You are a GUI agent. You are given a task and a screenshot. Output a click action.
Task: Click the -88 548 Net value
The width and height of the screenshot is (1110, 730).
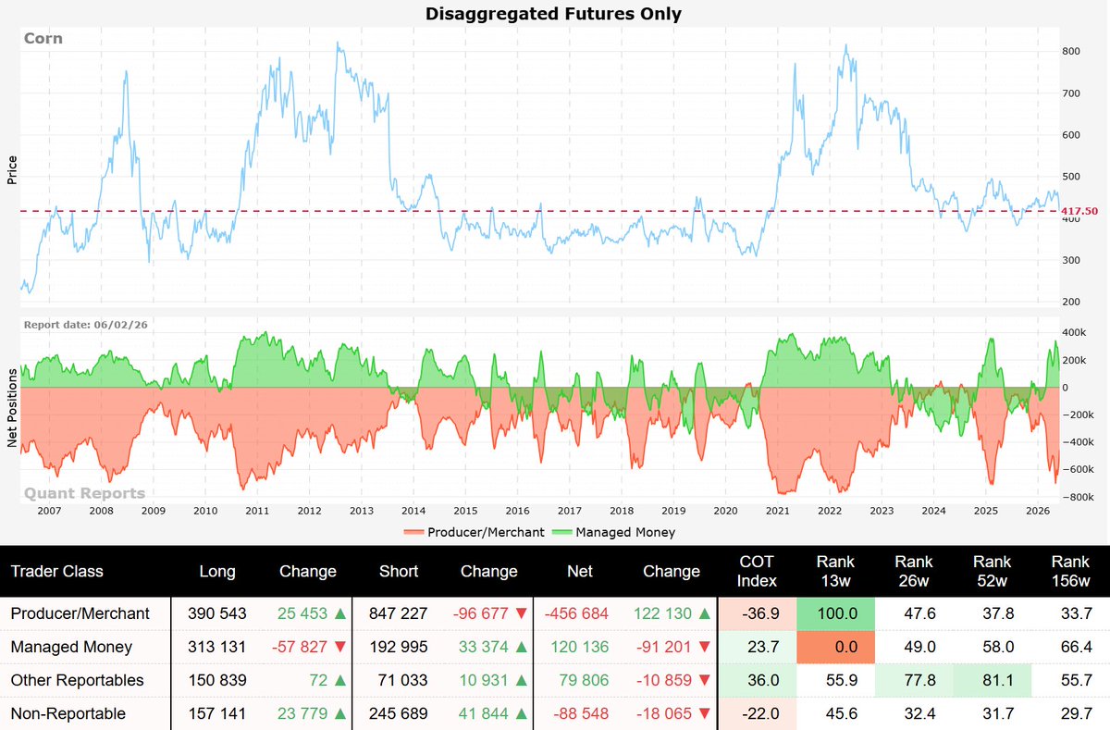[x=583, y=713]
